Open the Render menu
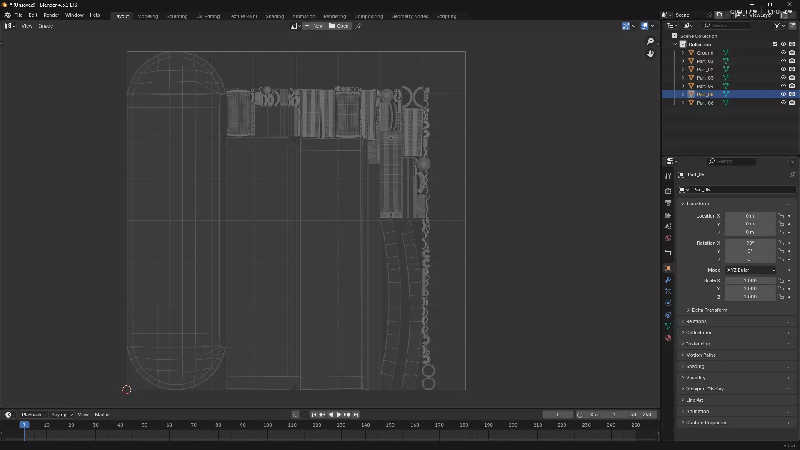Screen dimensions: 800x450 point(51,15)
